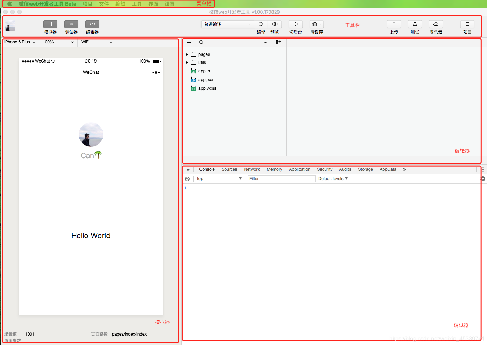Open the 普通编译 compile mode dropdown
Viewport: 487px width, 345px height.
pyautogui.click(x=227, y=24)
